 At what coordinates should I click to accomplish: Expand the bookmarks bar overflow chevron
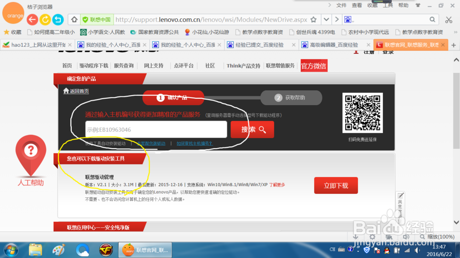(455, 32)
